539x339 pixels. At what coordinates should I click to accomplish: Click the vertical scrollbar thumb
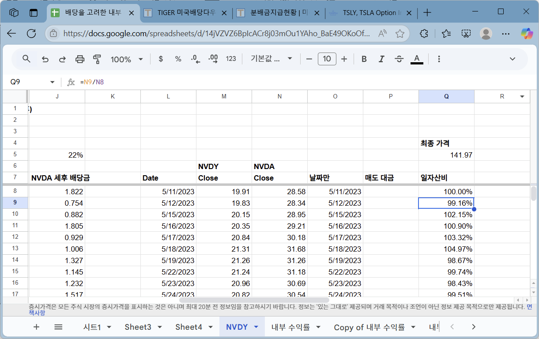click(534, 193)
